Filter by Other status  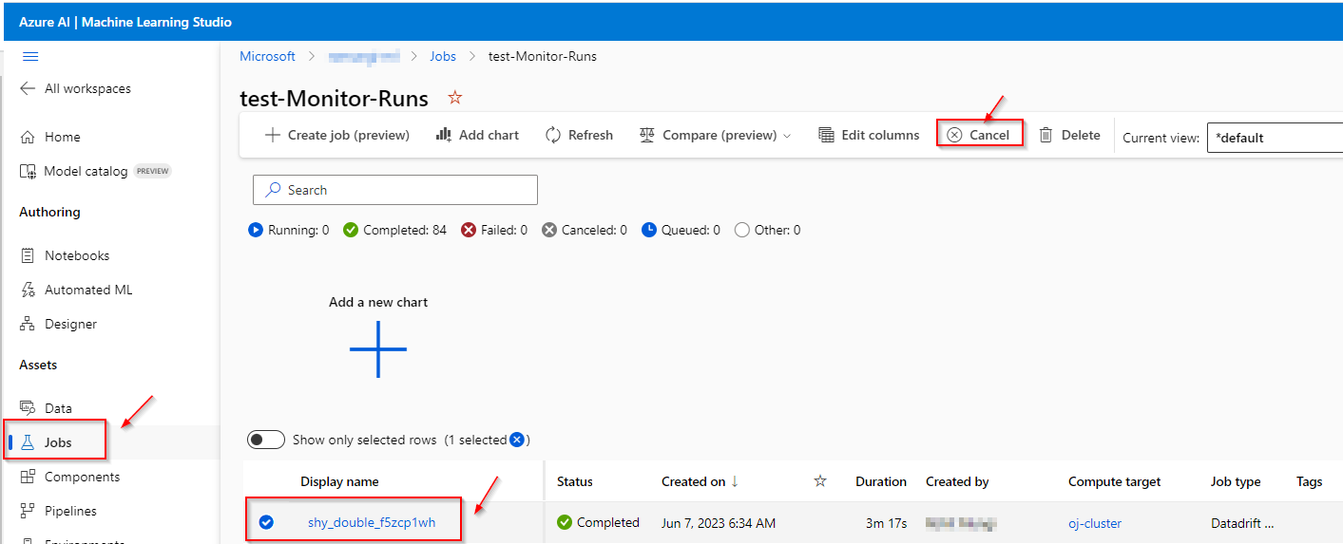[x=767, y=230]
